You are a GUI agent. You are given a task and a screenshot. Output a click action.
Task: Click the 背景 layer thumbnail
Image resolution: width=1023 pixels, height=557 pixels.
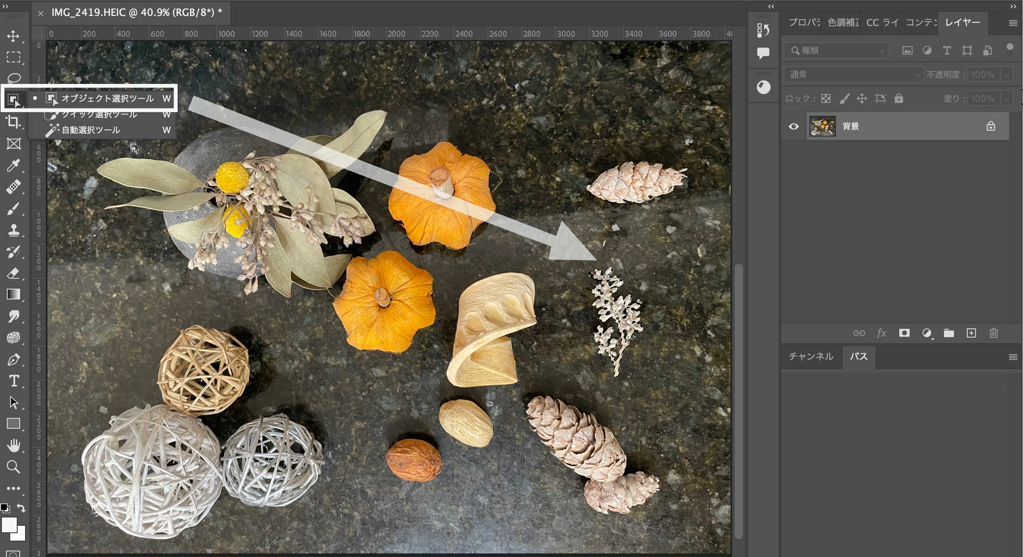coord(822,126)
